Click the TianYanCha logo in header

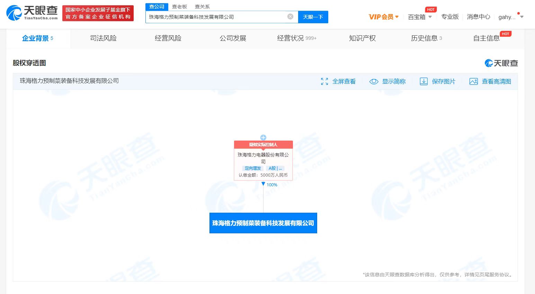32,13
